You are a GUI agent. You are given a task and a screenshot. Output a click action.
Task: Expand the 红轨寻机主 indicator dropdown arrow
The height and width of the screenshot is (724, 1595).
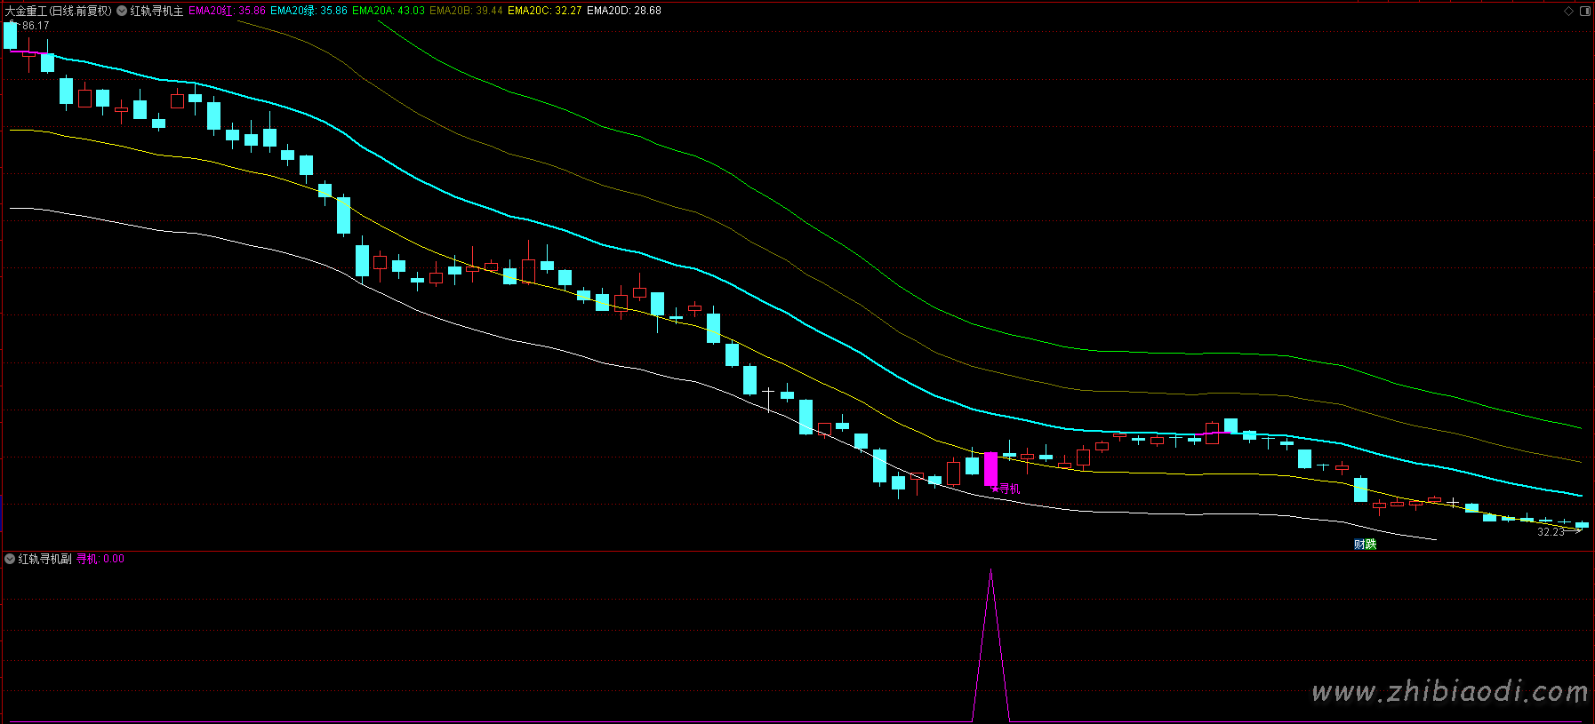pos(122,11)
